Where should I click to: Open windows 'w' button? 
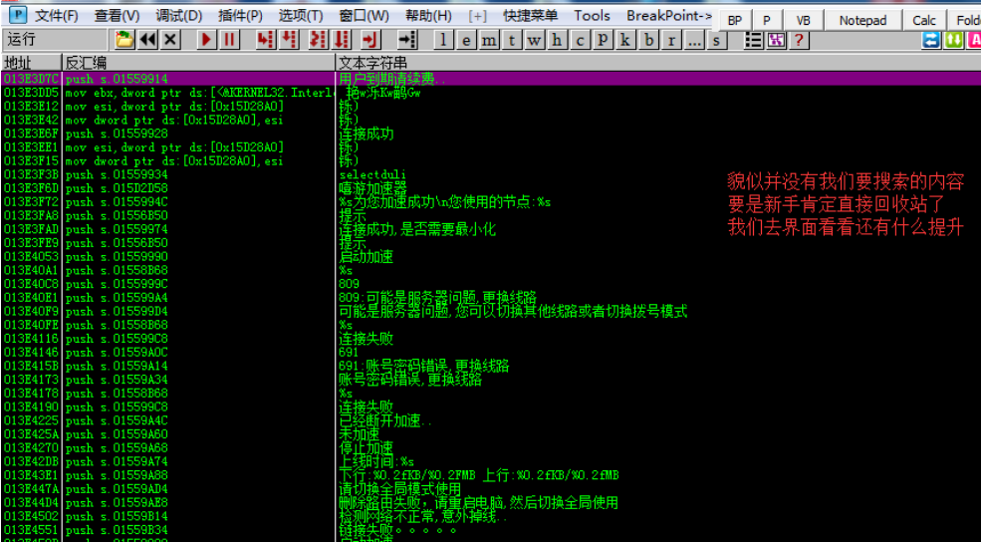click(x=534, y=40)
